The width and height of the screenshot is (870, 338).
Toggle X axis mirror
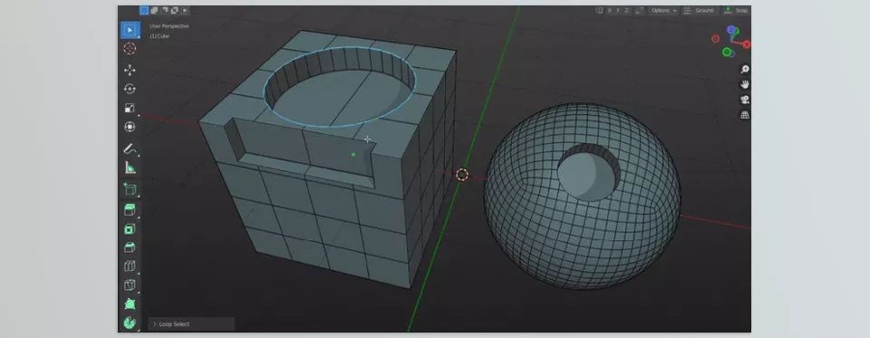click(610, 11)
